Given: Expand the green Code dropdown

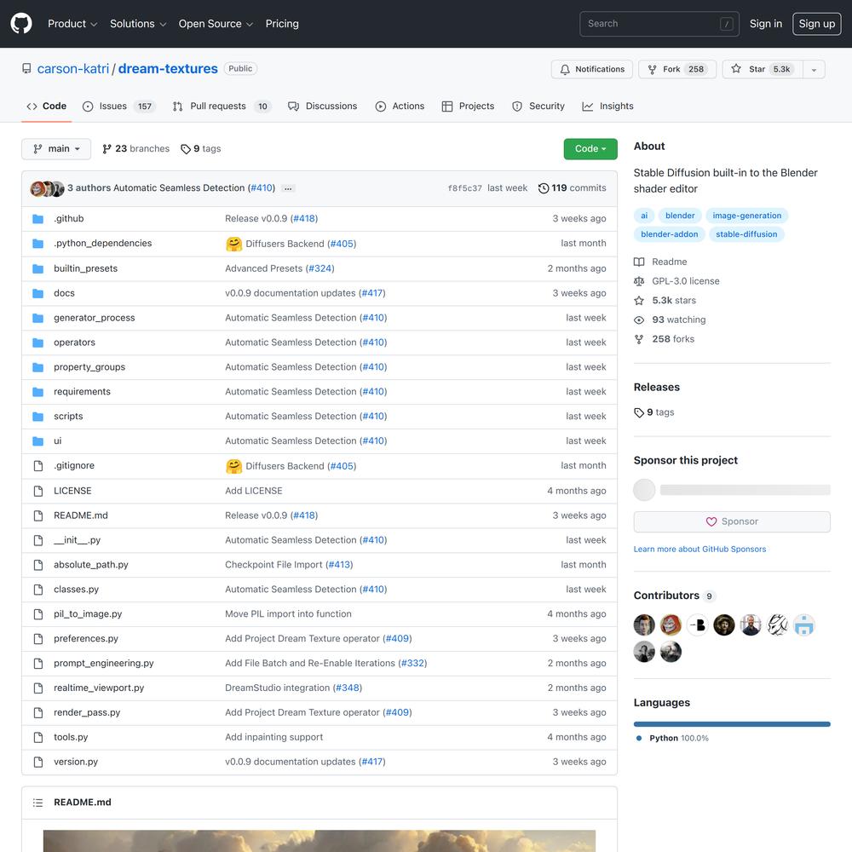Looking at the screenshot, I should 590,148.
